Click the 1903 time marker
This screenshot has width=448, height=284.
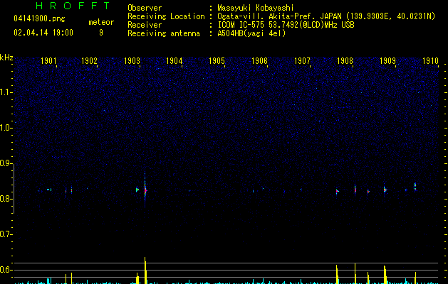coord(132,61)
